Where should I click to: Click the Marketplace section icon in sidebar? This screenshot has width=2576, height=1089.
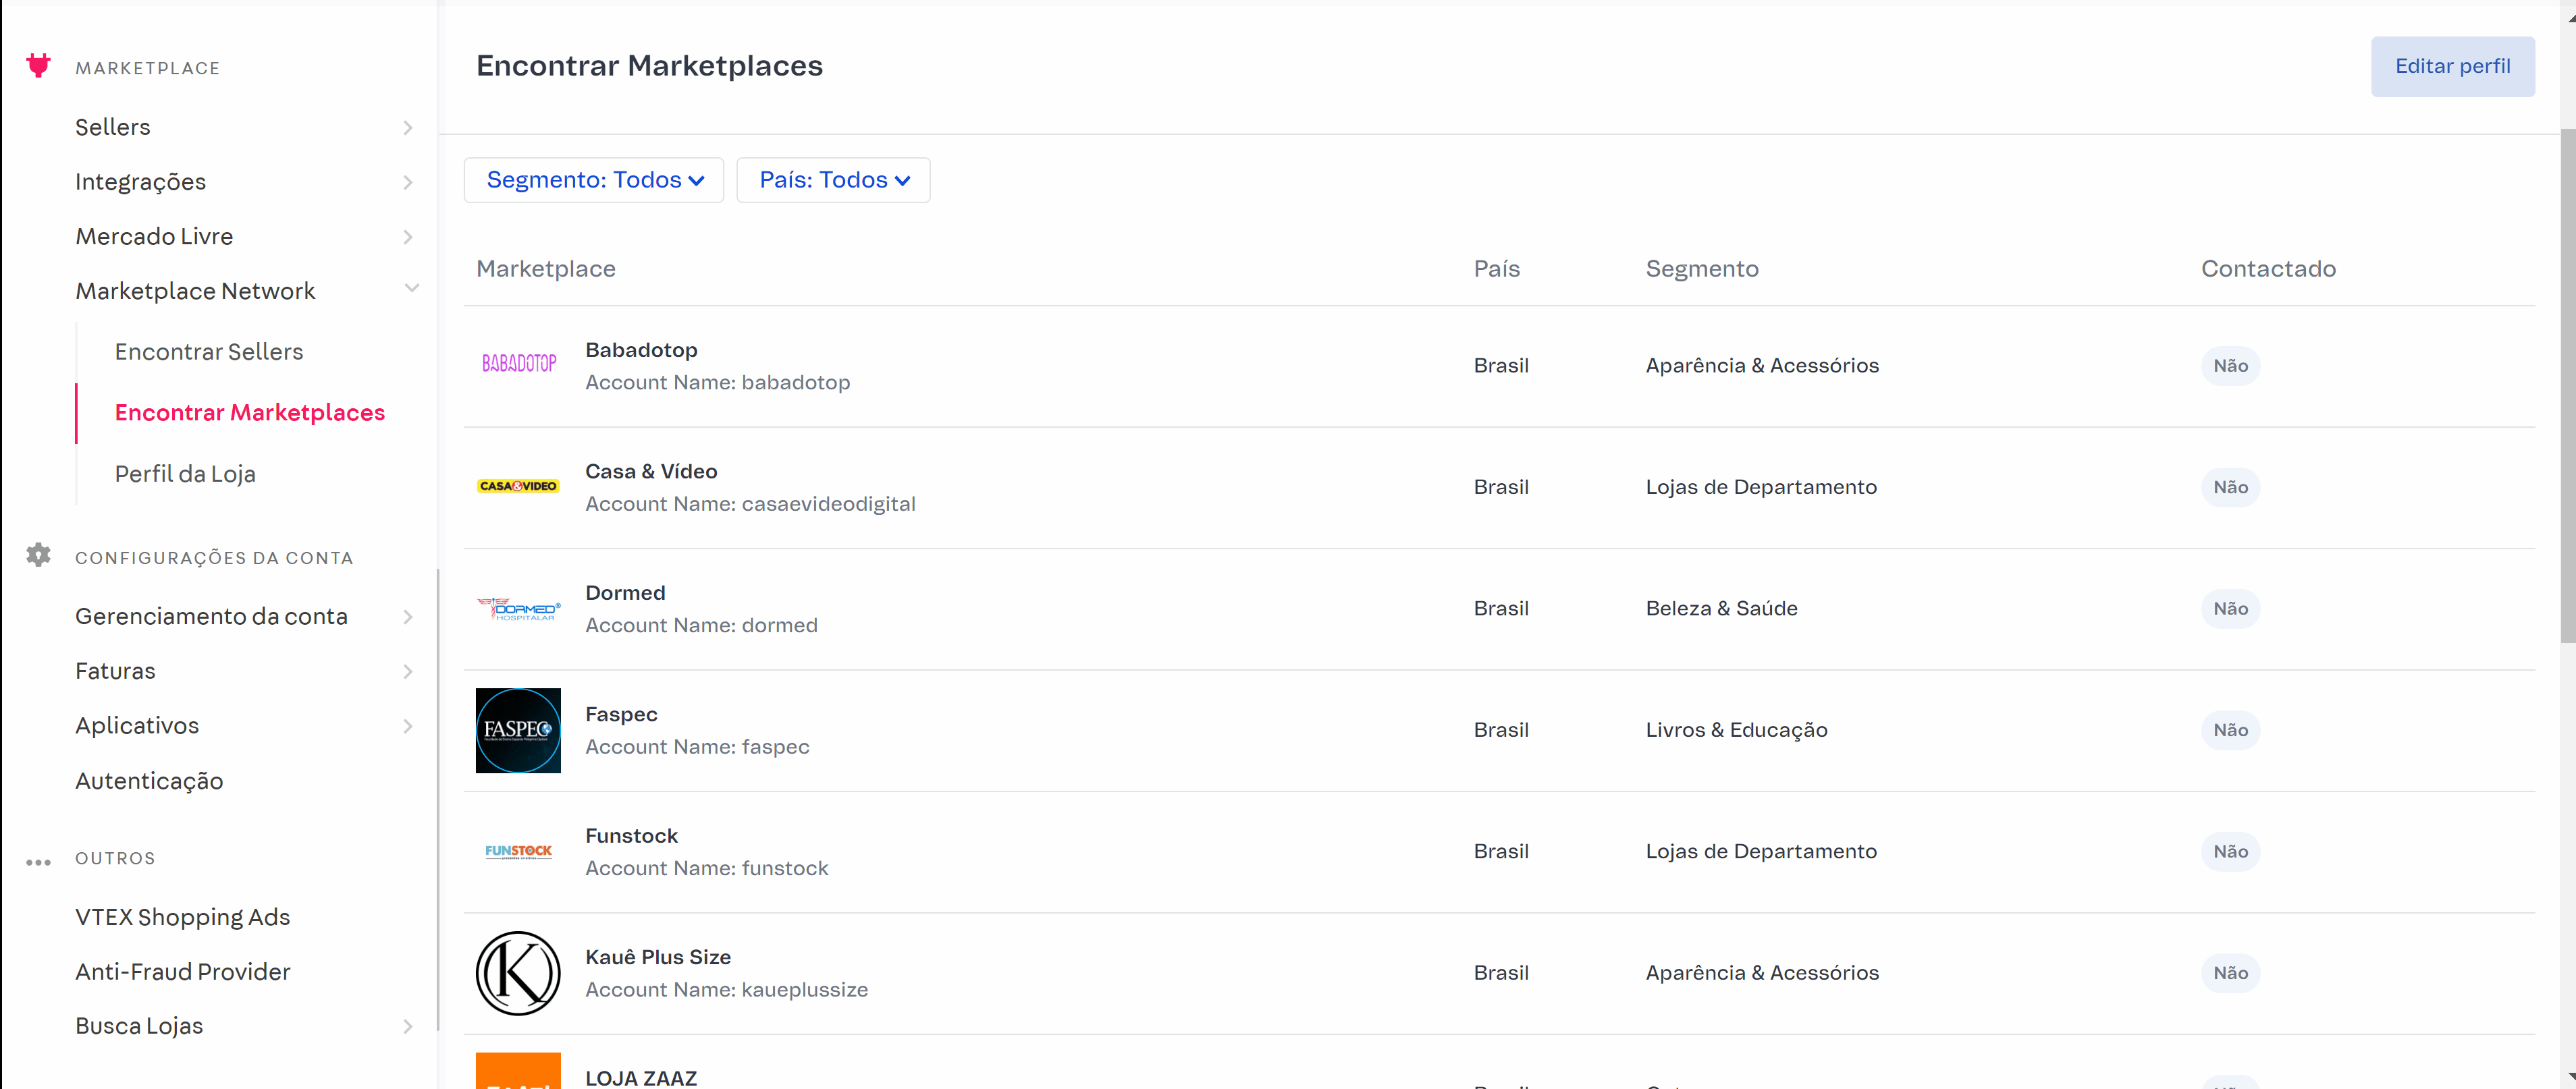38,66
